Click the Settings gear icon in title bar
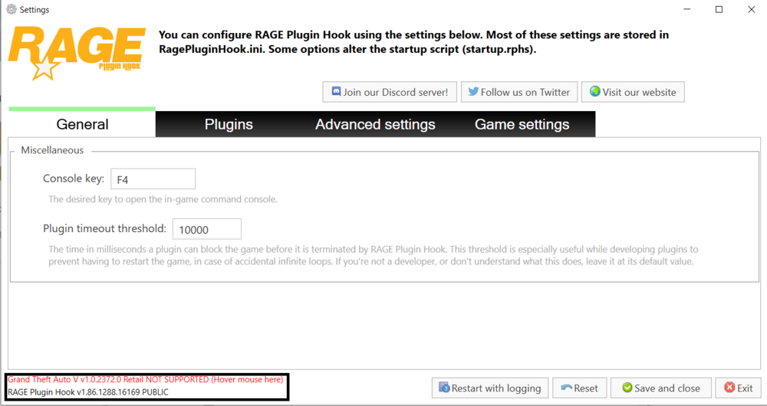Screen dimensions: 767x406 [x=11, y=10]
